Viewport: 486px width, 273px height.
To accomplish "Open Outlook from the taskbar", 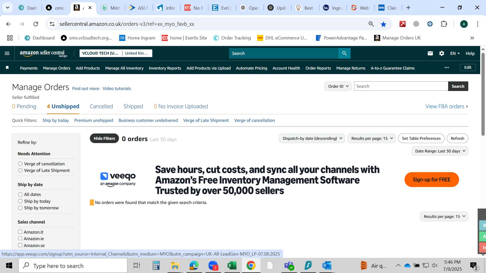I will pos(327,266).
